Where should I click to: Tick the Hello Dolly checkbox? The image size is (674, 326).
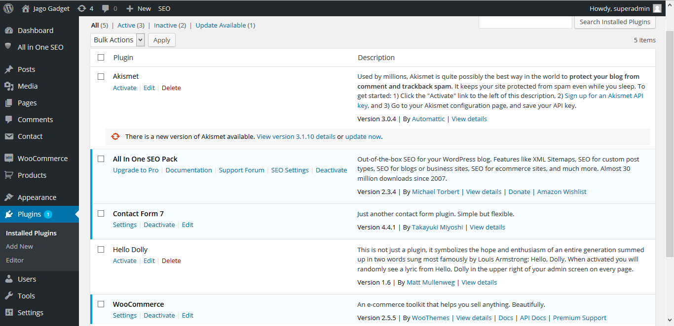point(101,250)
